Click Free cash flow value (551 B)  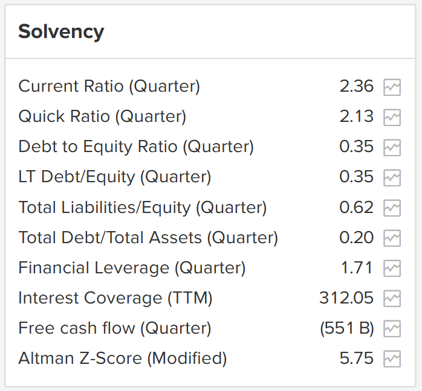[x=346, y=329]
